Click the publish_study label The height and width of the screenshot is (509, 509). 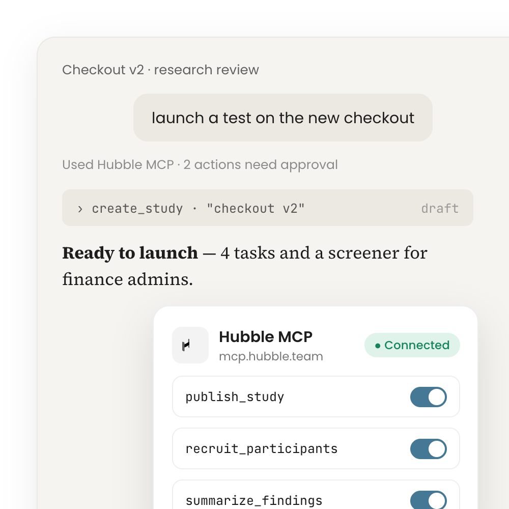point(235,397)
